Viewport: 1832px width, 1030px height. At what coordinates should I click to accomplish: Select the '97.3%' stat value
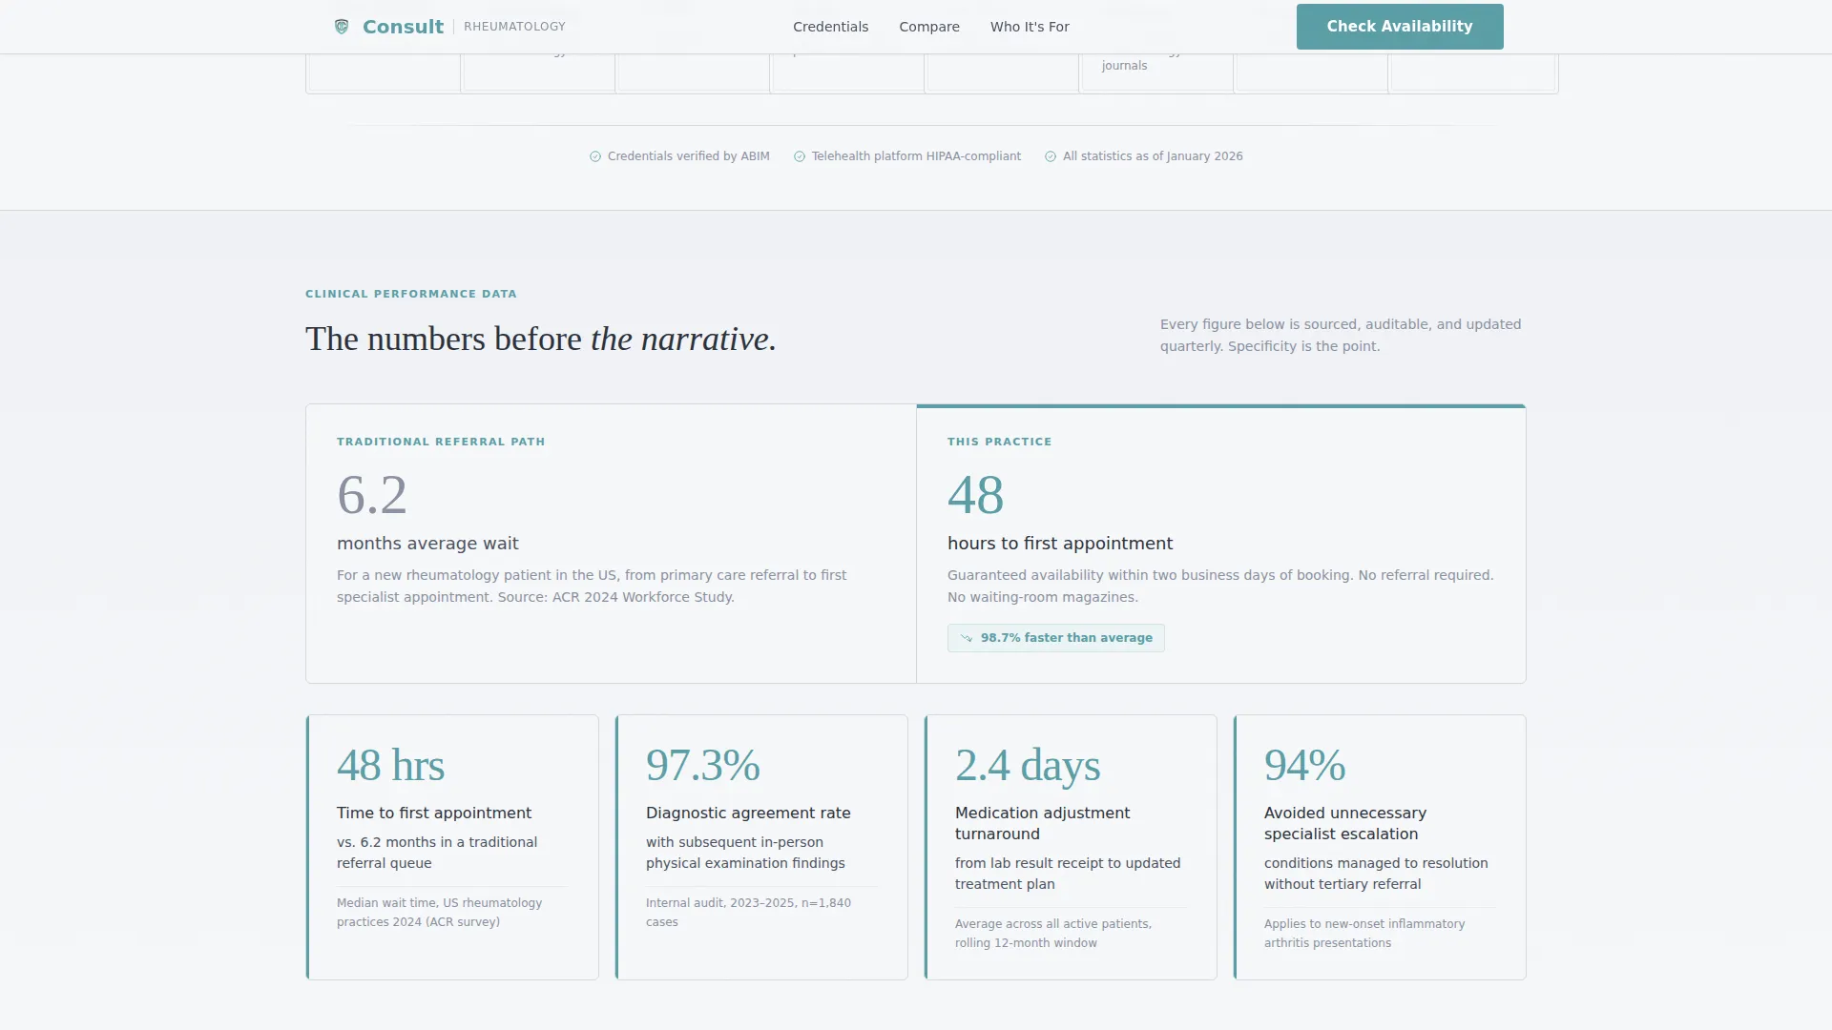[703, 765]
